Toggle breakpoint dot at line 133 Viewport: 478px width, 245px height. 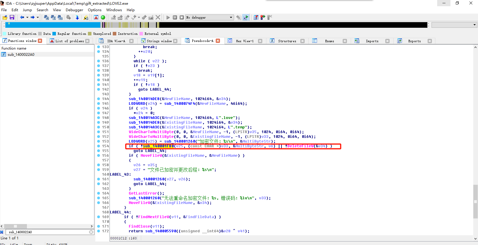(x=99, y=47)
